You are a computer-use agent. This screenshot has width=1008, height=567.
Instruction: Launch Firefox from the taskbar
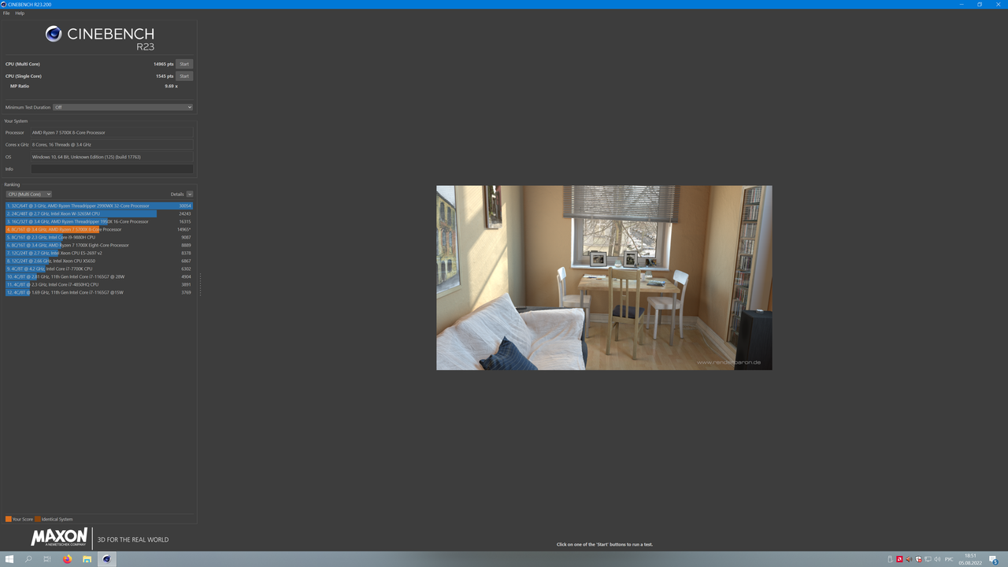(67, 559)
